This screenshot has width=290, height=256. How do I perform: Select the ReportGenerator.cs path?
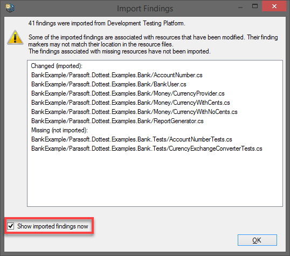(118, 121)
